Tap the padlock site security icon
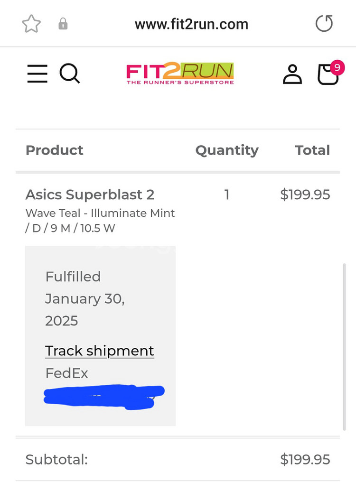The width and height of the screenshot is (356, 482). coord(63,24)
